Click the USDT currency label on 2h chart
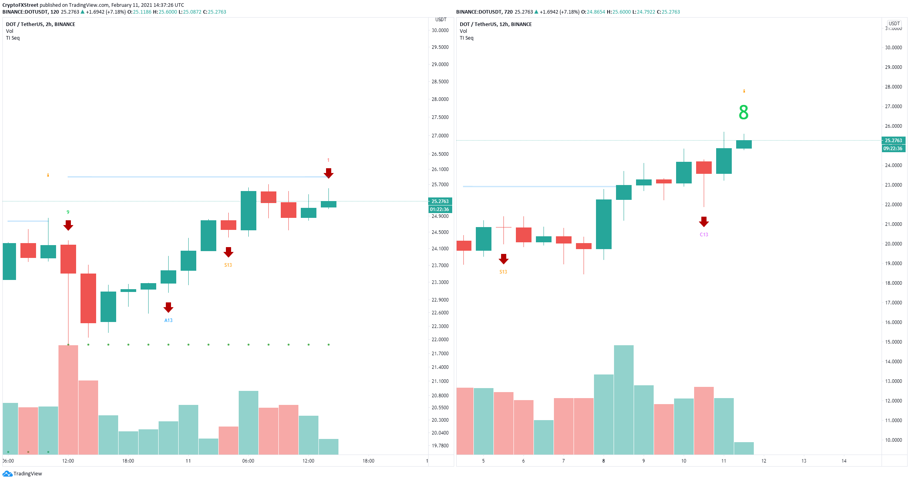The image size is (910, 481). pyautogui.click(x=441, y=20)
